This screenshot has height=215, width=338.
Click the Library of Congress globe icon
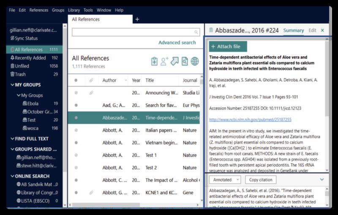[x=19, y=193]
